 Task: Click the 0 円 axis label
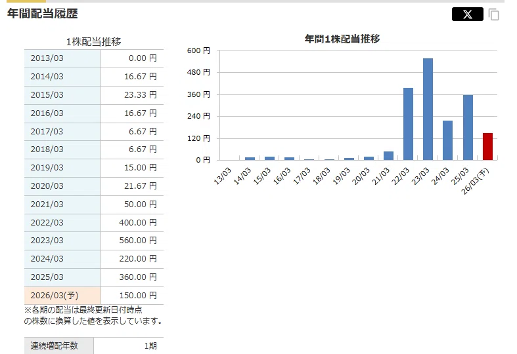(203, 160)
